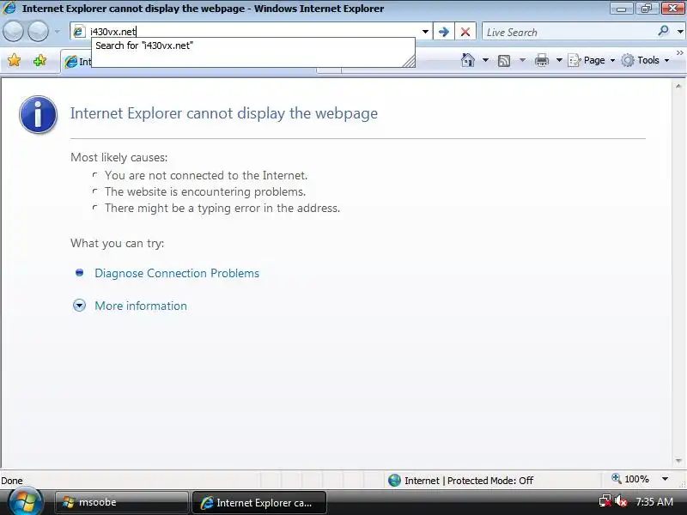The height and width of the screenshot is (515, 687).
Task: Open the Tools menu
Action: tap(646, 60)
